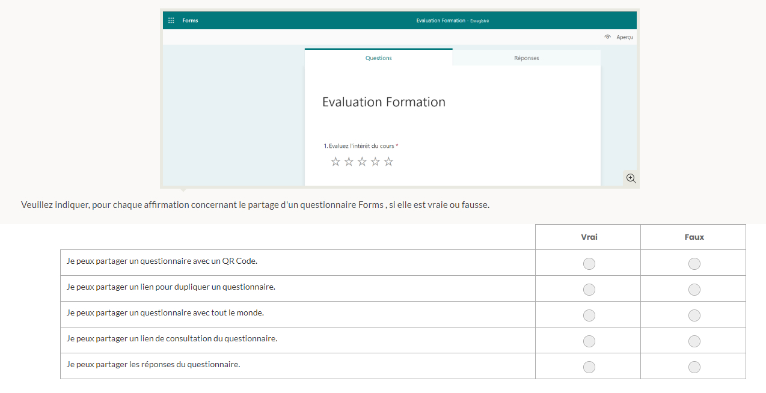Select the second rating star
The width and height of the screenshot is (766, 393).
click(x=349, y=162)
